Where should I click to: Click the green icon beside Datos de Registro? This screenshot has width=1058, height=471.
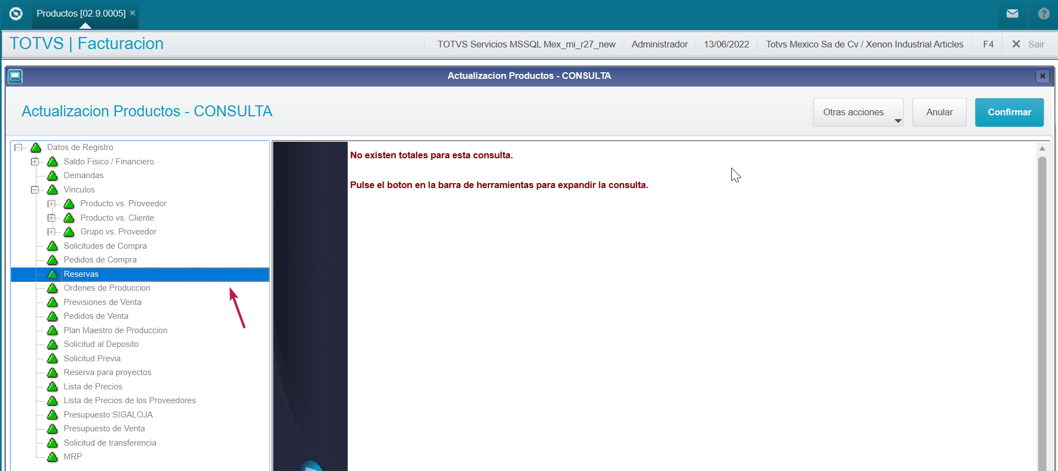point(36,147)
